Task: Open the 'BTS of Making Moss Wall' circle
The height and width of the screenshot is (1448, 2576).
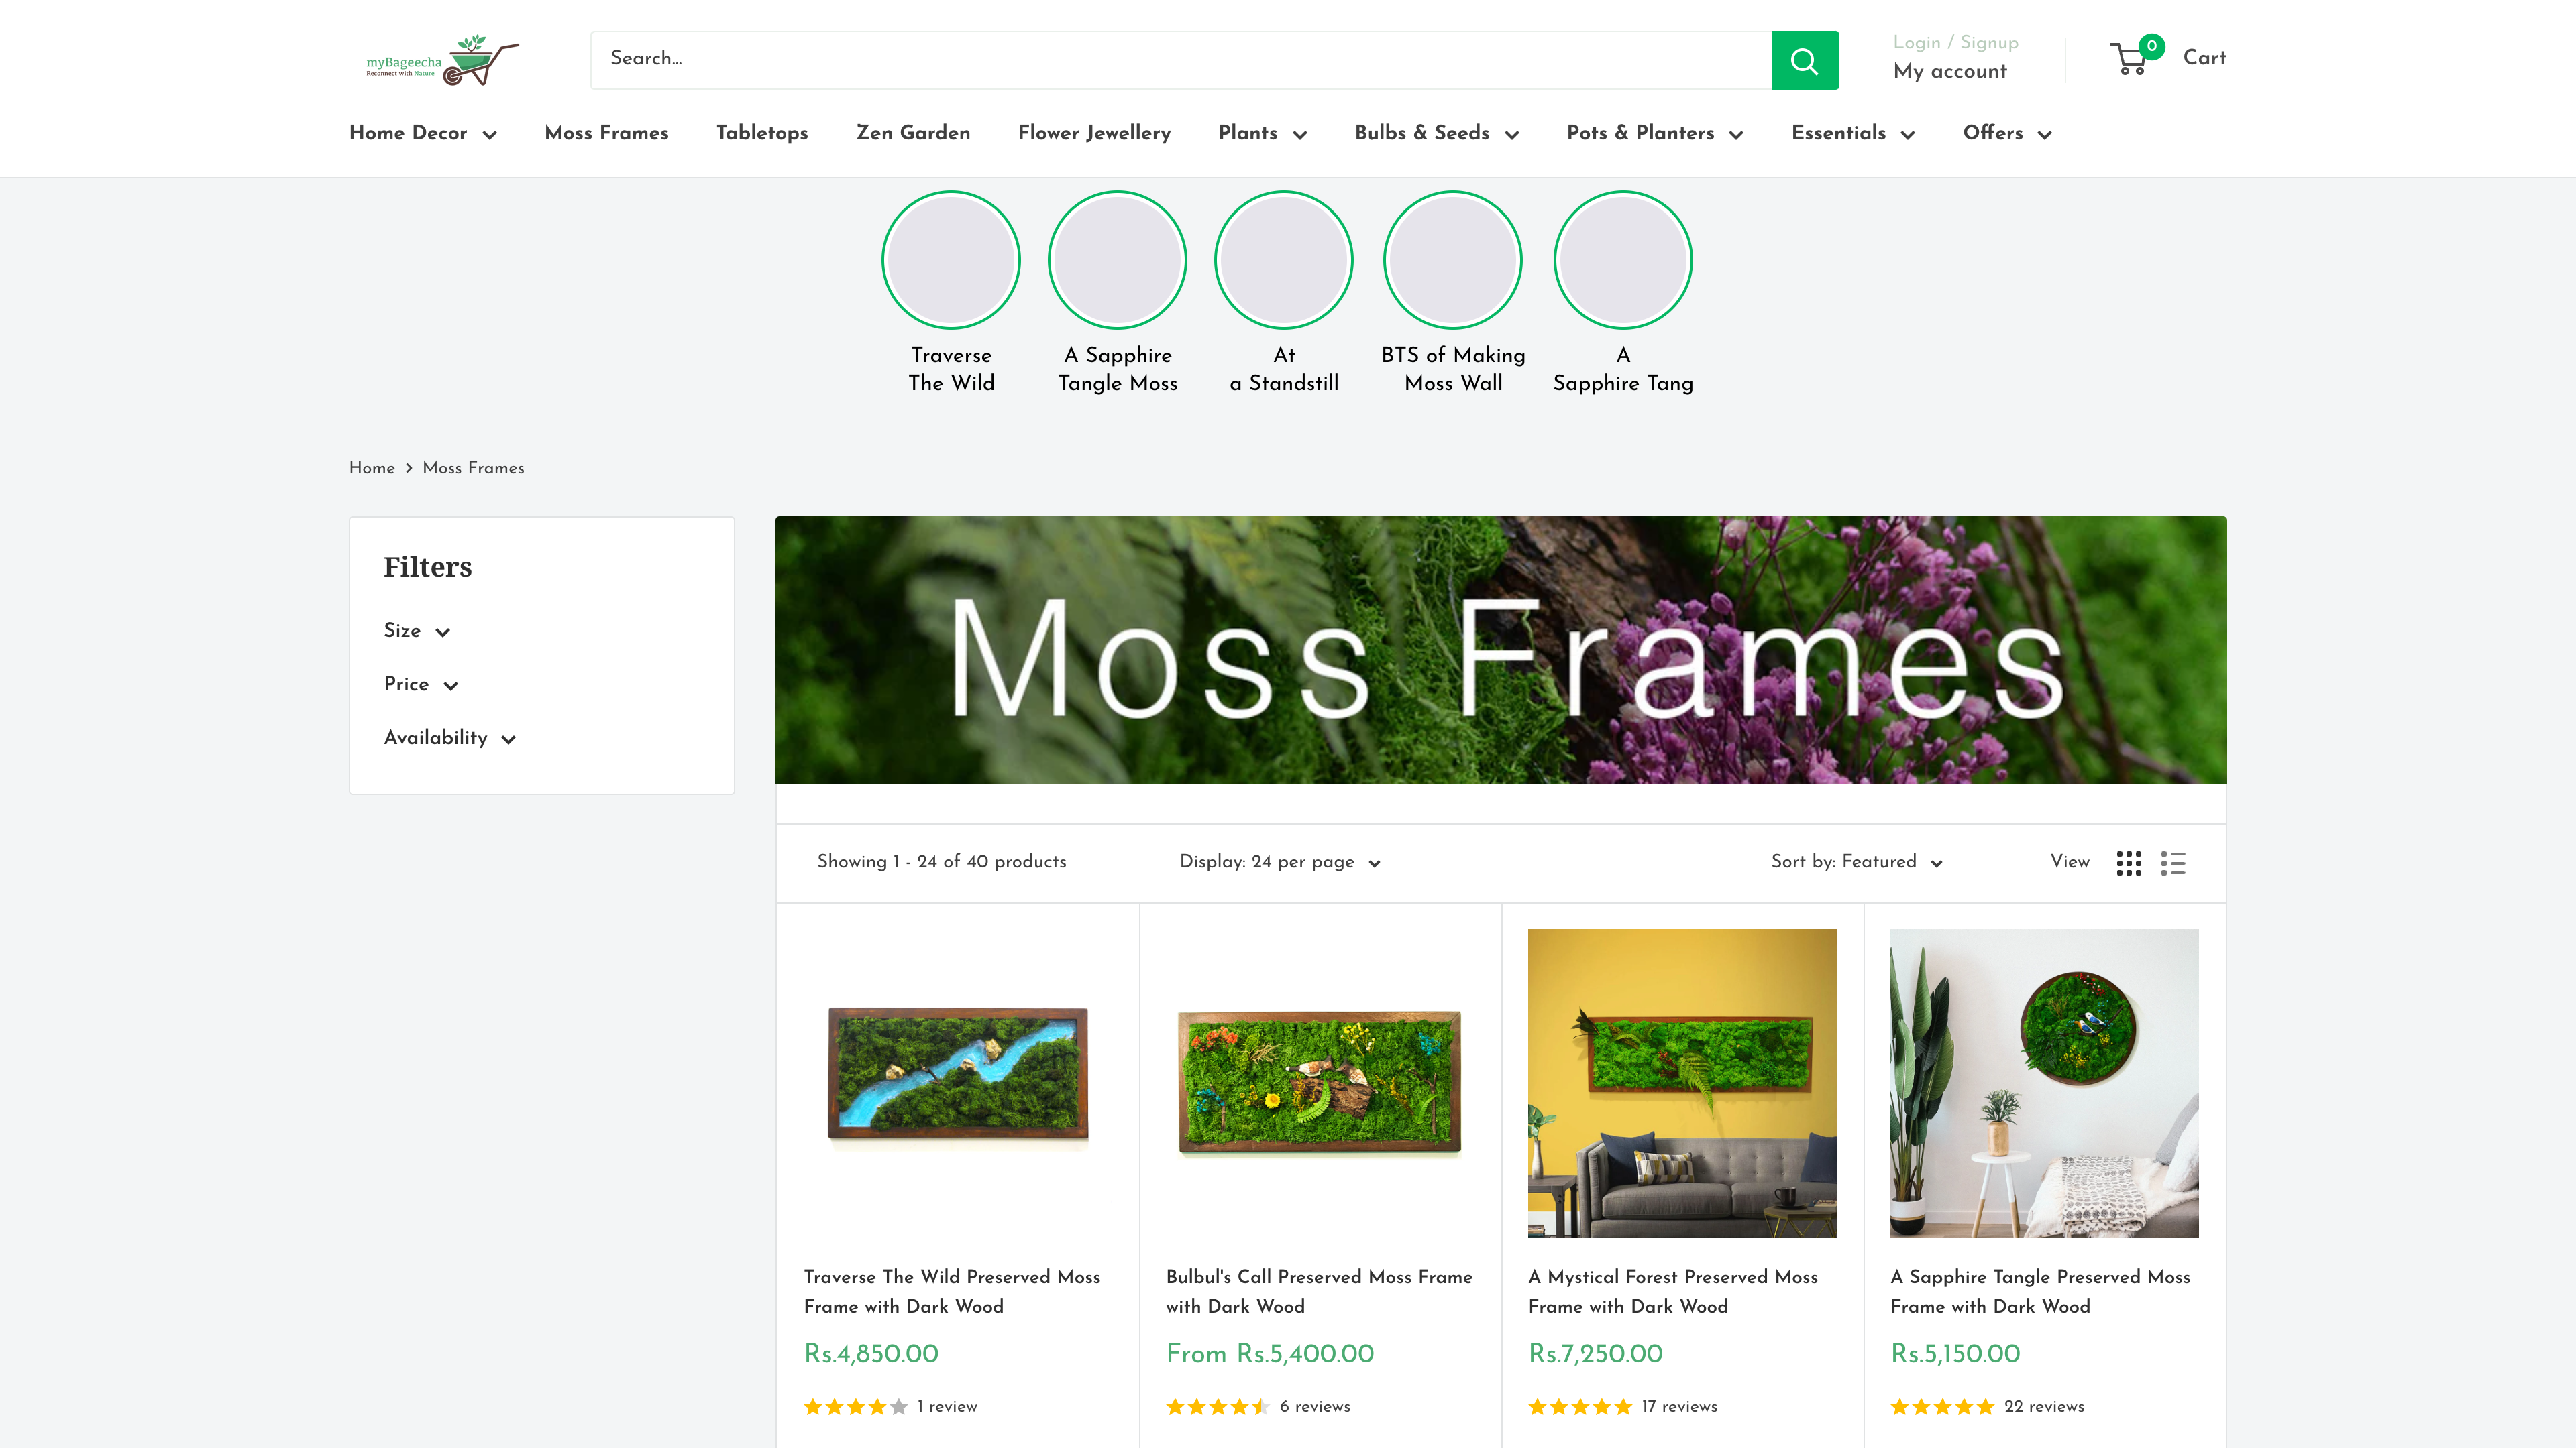Action: (1453, 260)
